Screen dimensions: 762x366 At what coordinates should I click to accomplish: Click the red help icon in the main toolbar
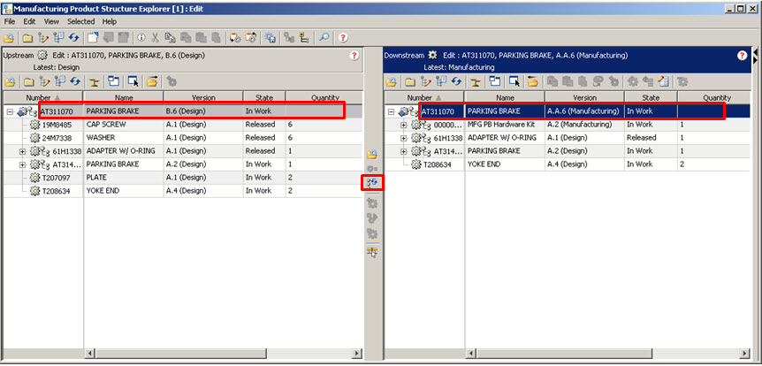coord(343,37)
